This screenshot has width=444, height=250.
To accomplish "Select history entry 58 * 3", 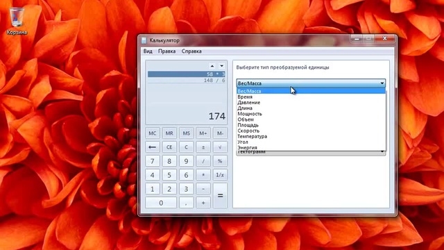I will click(187, 74).
